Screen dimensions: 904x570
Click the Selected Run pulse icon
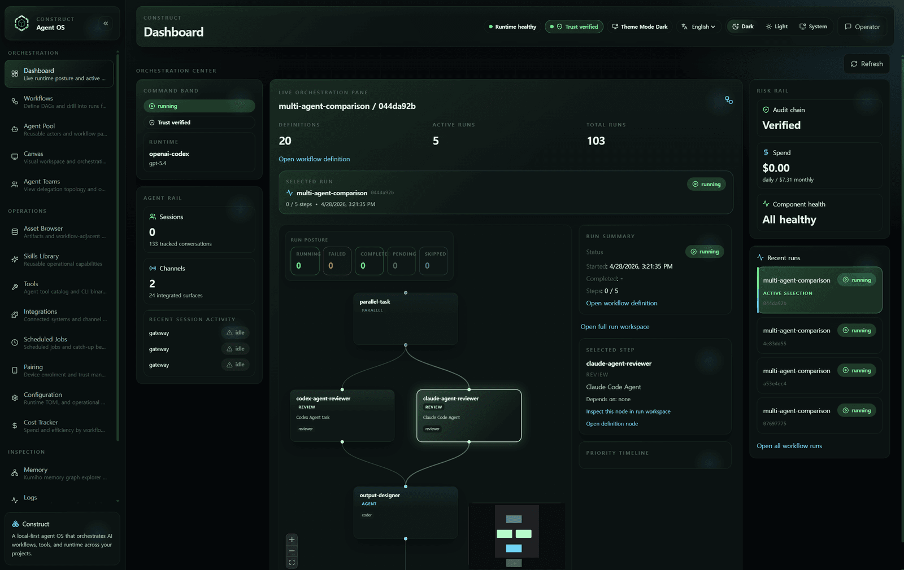pyautogui.click(x=289, y=193)
